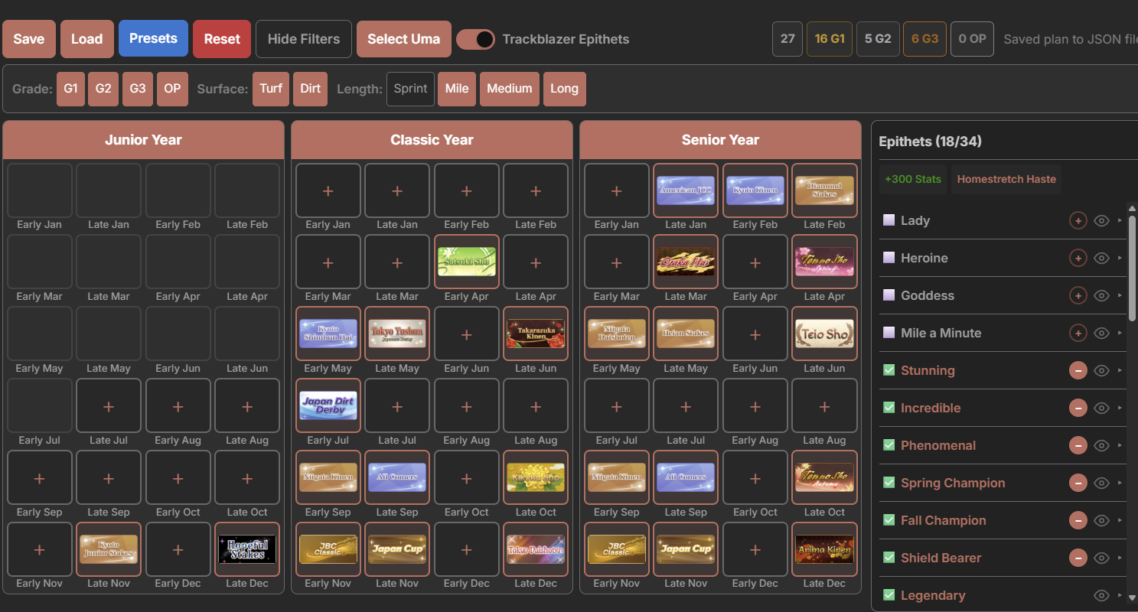
Task: Click the Japan Dirt Derby race icon
Action: coord(328,405)
